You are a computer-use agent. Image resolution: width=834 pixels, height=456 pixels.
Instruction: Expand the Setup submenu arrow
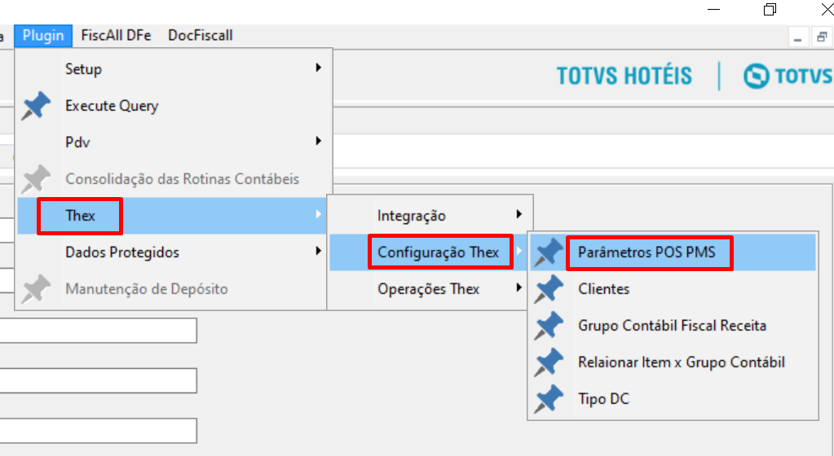tap(318, 68)
